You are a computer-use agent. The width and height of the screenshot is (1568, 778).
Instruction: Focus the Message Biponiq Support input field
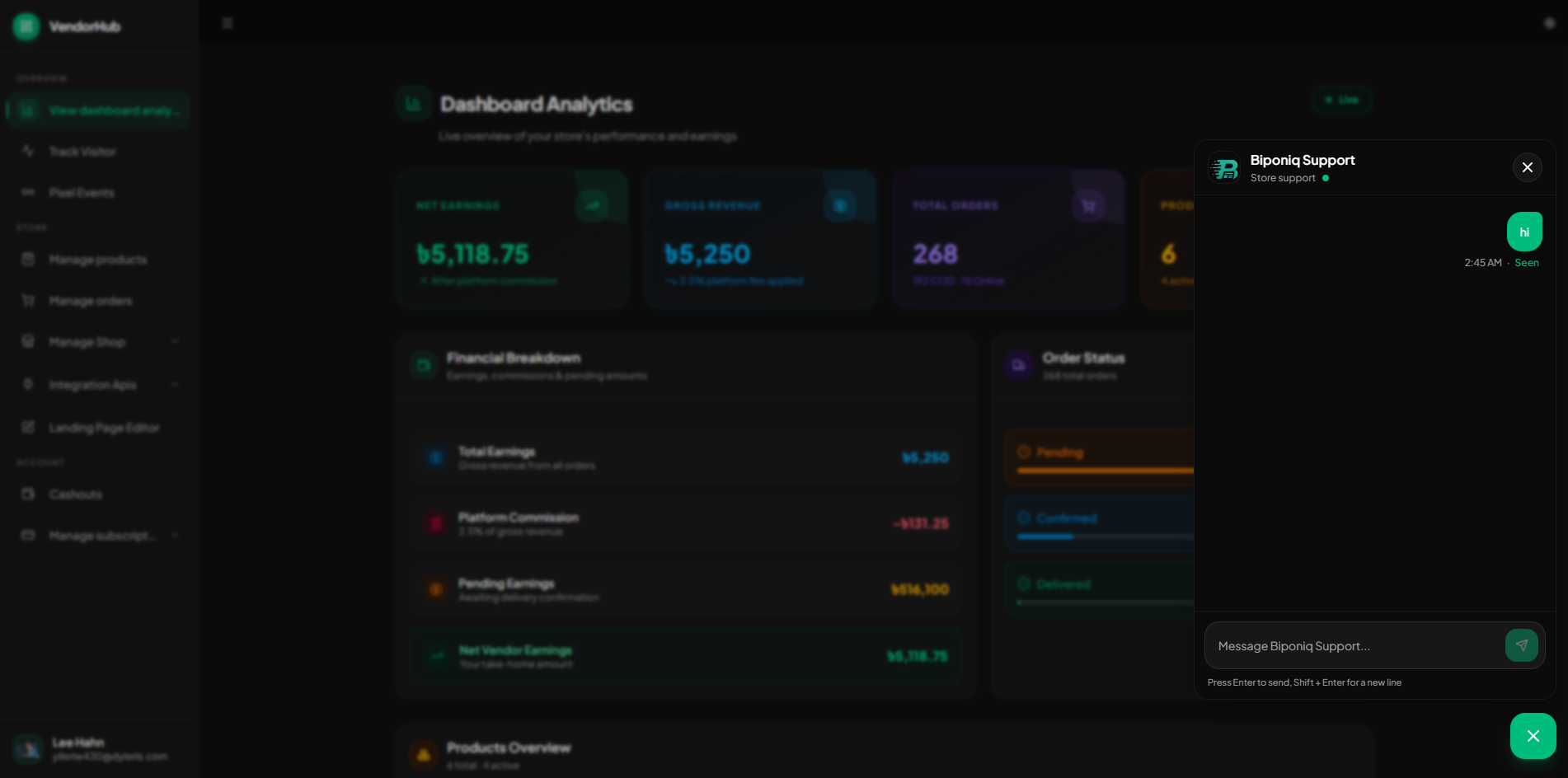coord(1355,646)
